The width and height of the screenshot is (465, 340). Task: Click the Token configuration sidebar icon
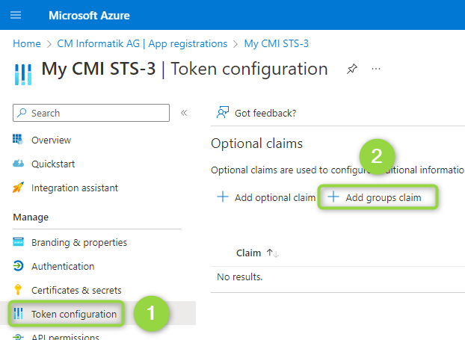coord(18,313)
